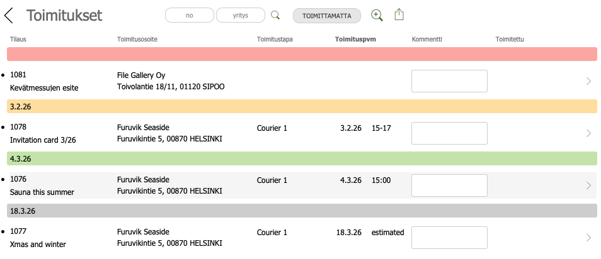Click the Toimitustapa column header
Screen dimensions: 601x259
pos(275,40)
